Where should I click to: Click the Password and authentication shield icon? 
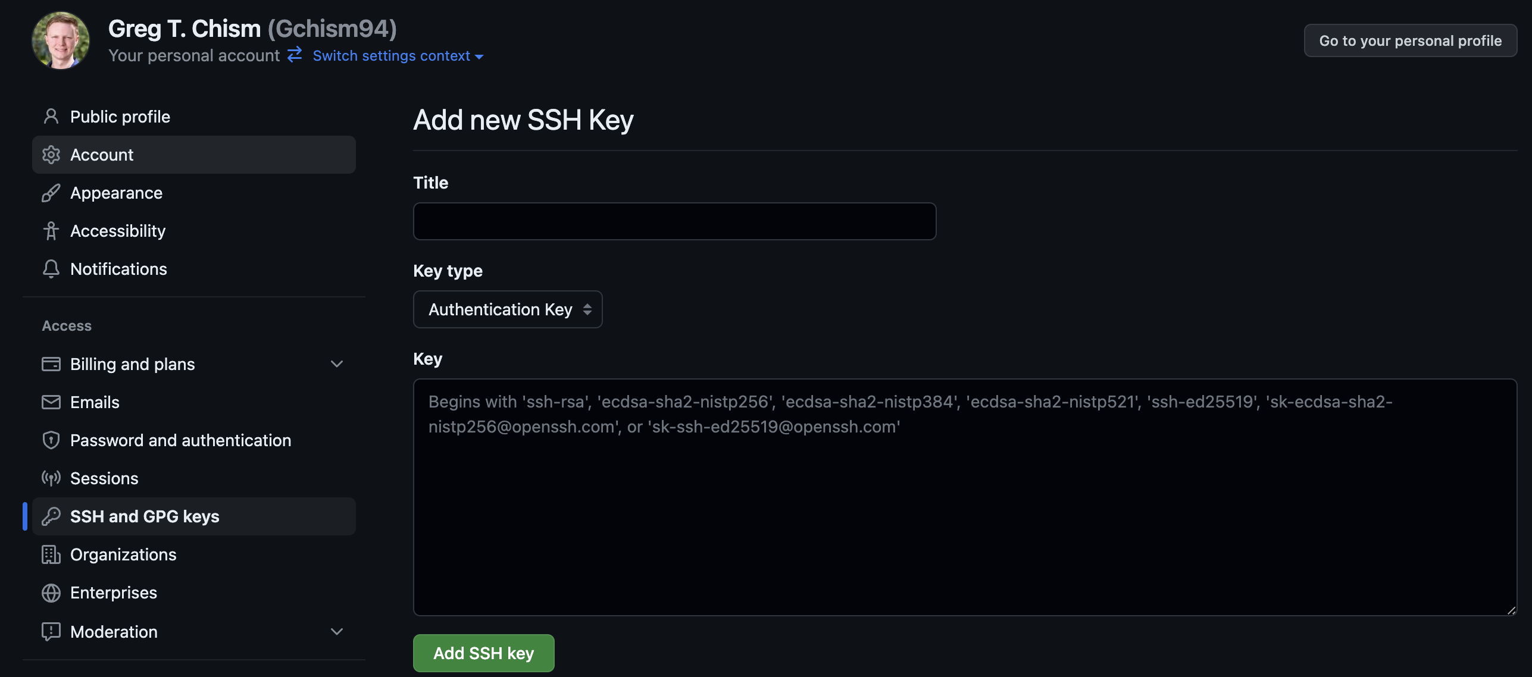click(51, 440)
